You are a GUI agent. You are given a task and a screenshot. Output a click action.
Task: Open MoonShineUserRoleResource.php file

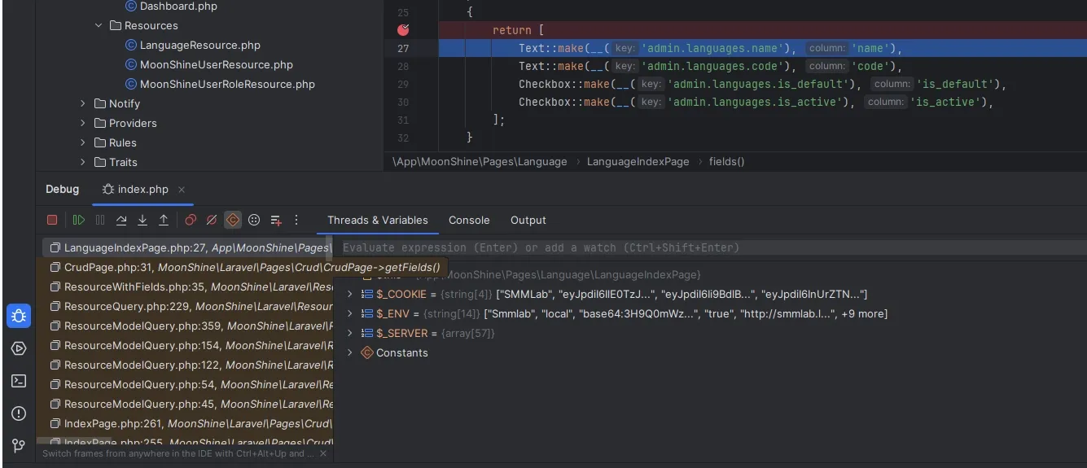tap(227, 84)
